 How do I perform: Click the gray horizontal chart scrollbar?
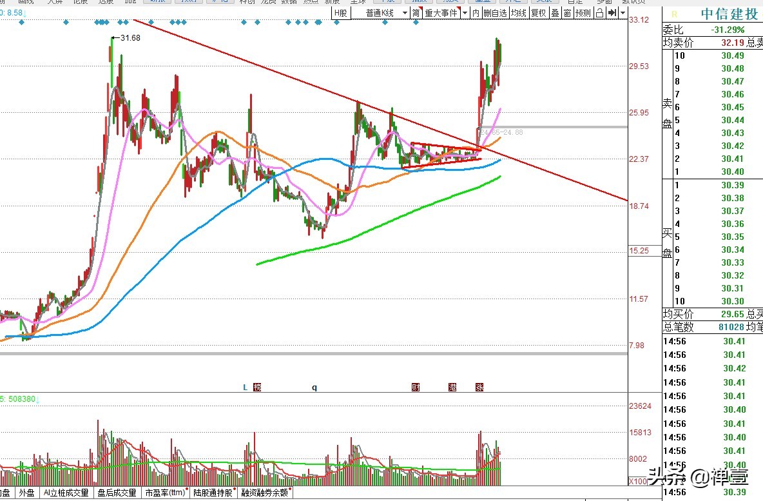pos(313,353)
